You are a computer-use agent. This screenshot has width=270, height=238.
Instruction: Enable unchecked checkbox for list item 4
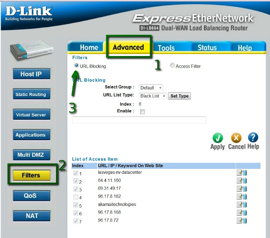(x=76, y=197)
